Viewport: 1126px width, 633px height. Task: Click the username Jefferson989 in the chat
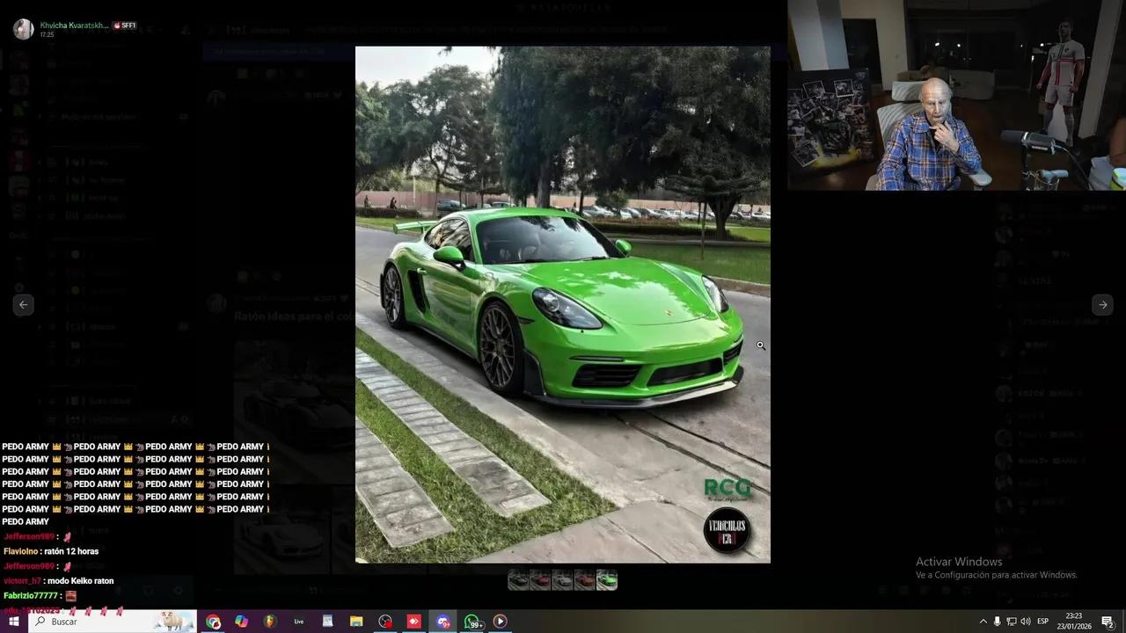(27, 536)
